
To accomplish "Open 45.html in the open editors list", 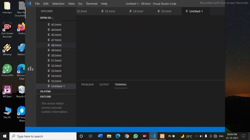I will pyautogui.click(x=56, y=35).
